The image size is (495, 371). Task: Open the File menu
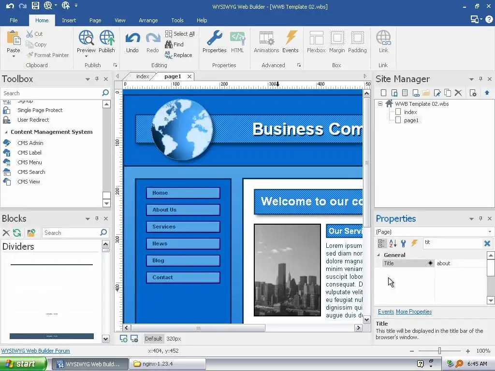pyautogui.click(x=14, y=20)
